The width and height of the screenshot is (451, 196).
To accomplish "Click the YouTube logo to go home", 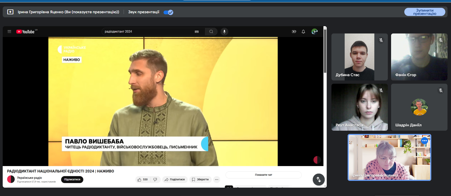I will [25, 32].
